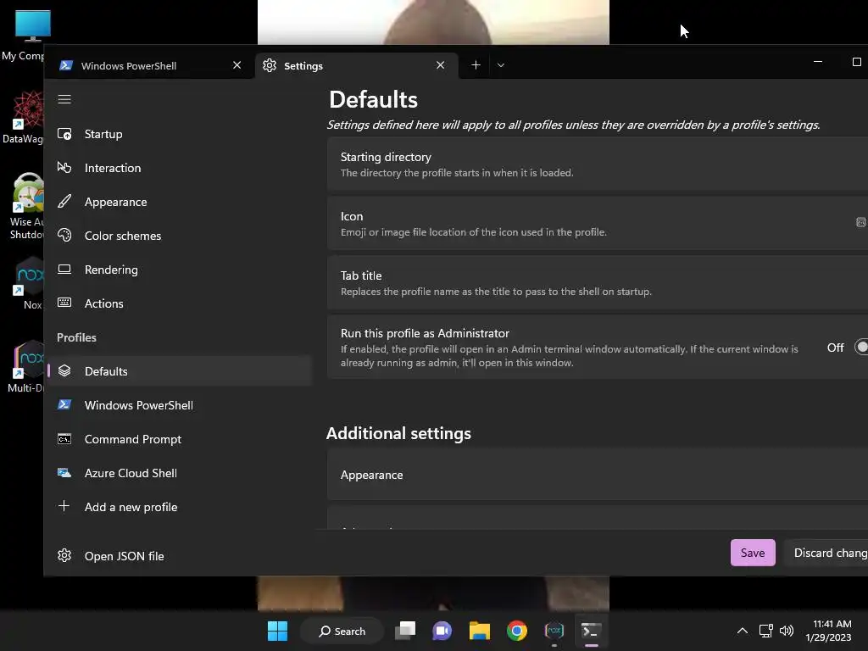Click the plus icon for new profile
This screenshot has width=868, height=651.
(x=64, y=506)
